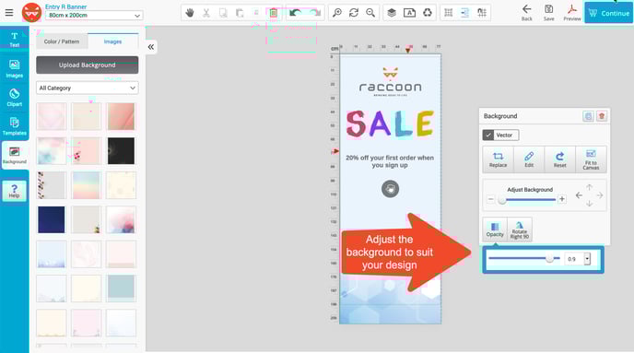Move the background left with the arrow
634x353 pixels.
579,195
